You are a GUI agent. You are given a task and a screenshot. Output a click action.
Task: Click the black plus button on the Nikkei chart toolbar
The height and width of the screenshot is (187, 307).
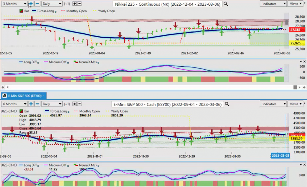pos(75,4)
